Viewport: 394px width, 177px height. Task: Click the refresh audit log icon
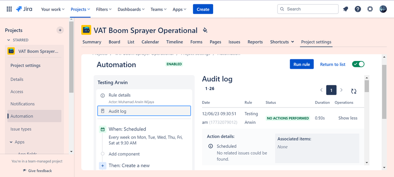tap(353, 91)
